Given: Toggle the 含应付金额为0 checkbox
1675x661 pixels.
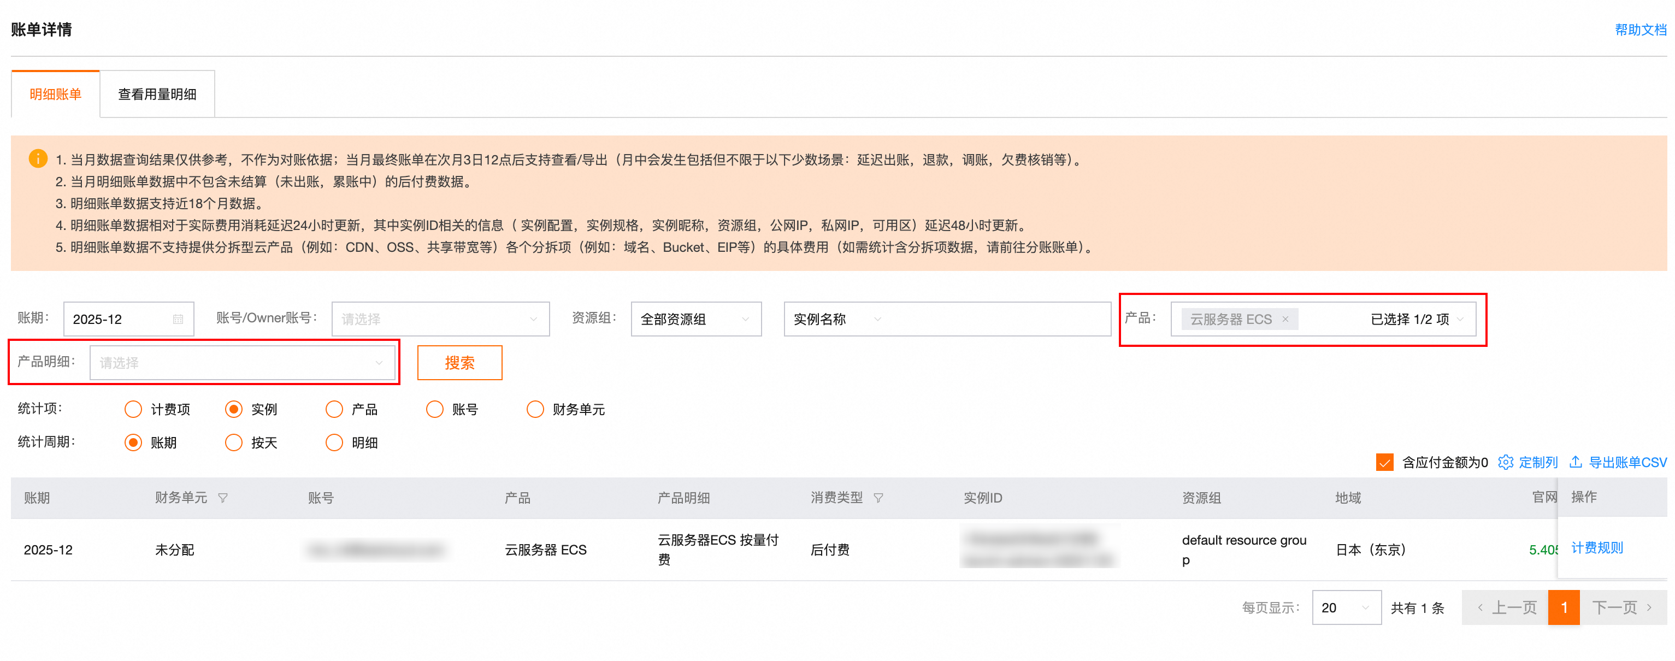Looking at the screenshot, I should tap(1384, 462).
